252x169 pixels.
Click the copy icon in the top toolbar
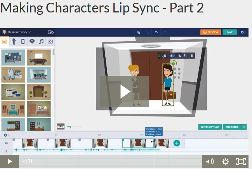(139, 32)
